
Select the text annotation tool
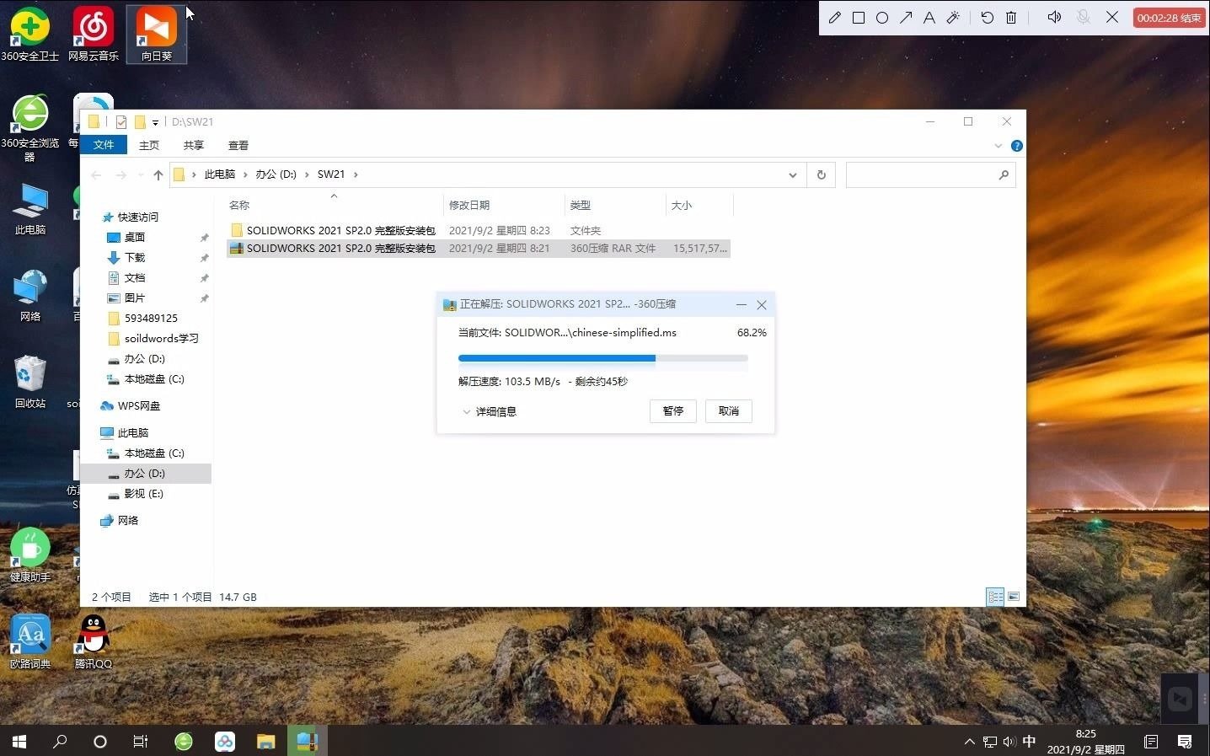point(929,18)
